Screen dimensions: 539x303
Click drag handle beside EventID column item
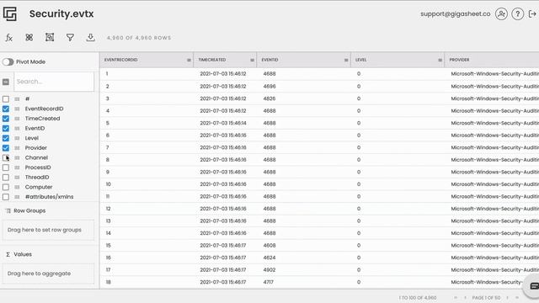(17, 129)
